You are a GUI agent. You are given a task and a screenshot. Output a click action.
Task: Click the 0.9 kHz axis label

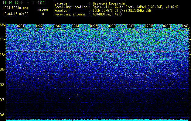point(2,70)
